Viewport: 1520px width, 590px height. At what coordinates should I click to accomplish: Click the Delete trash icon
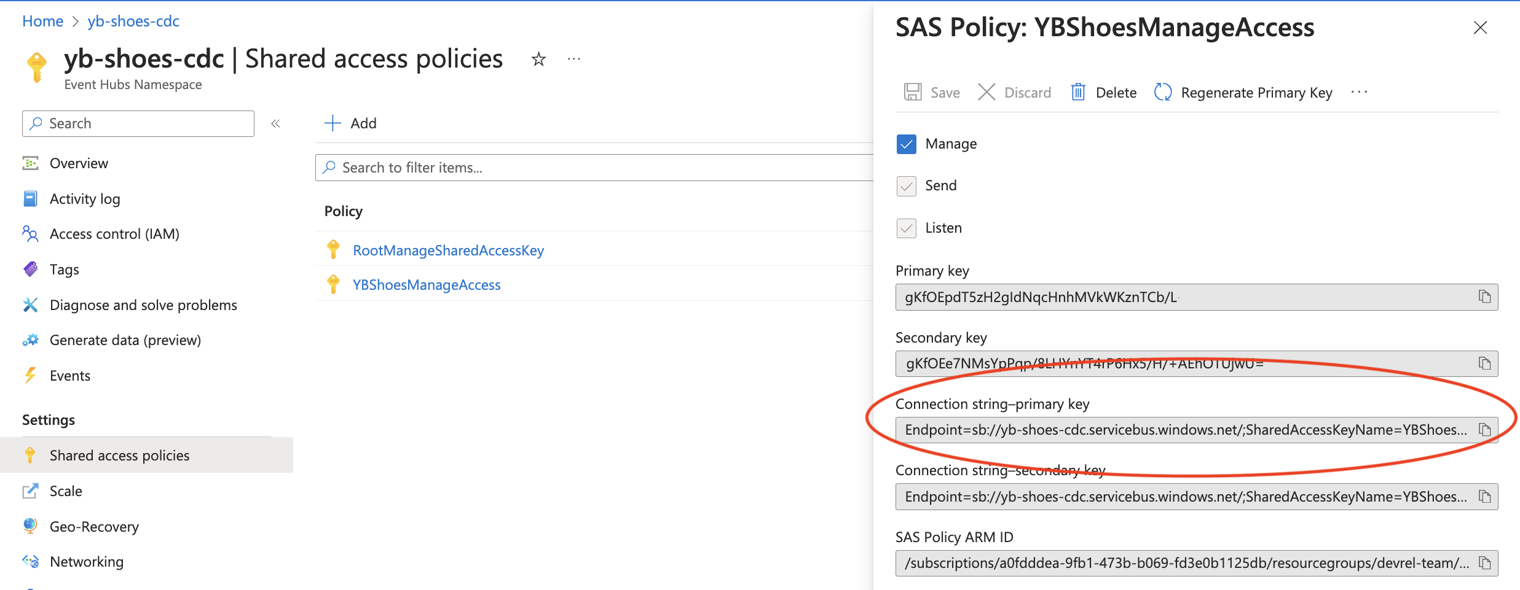click(1077, 92)
